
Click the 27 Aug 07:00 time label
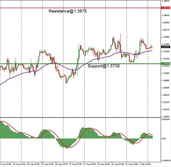coord(75,164)
